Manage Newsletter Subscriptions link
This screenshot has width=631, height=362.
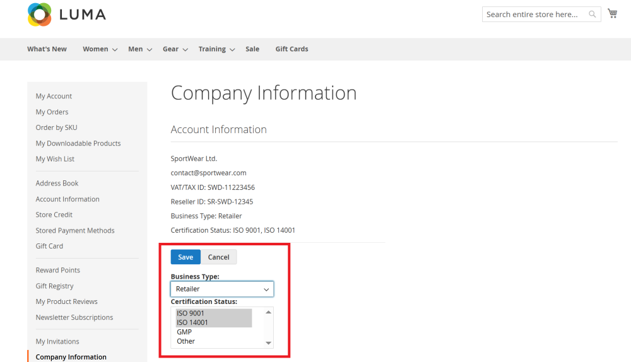click(74, 317)
